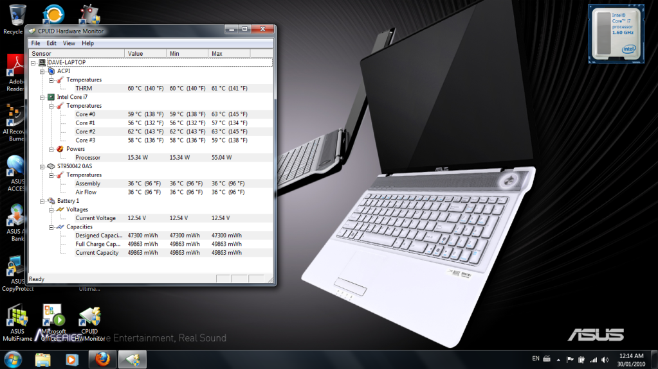Screen dimensions: 658x369
Task: Click the Battery 1 icon
Action: [x=51, y=201]
